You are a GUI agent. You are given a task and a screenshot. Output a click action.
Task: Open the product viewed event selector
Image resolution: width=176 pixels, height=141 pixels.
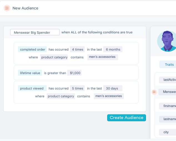[32, 88]
